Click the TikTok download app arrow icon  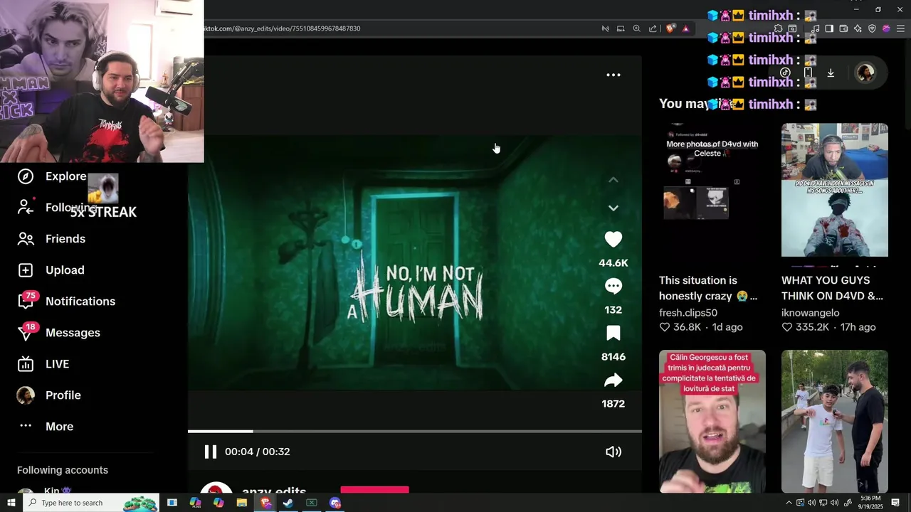(x=830, y=73)
